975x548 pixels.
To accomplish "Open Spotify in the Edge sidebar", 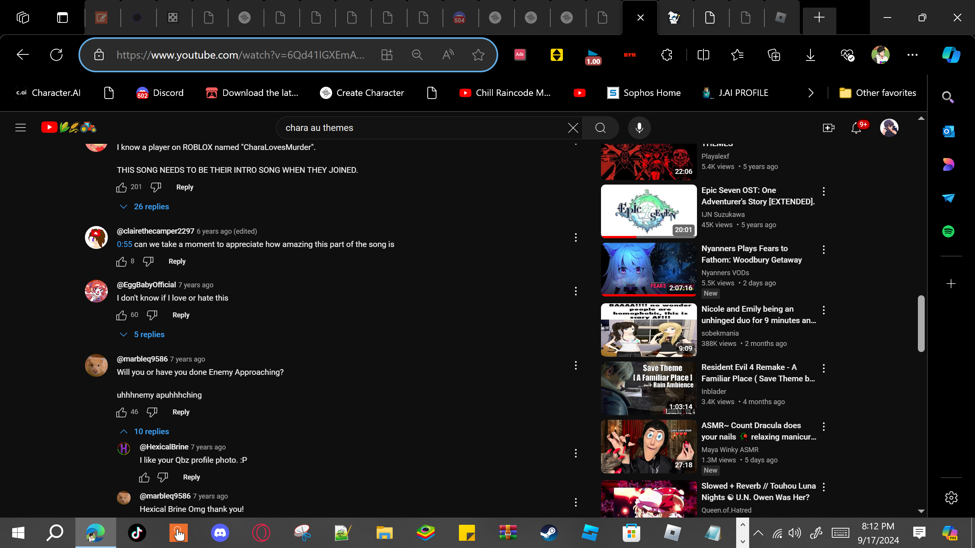I will pos(948,231).
